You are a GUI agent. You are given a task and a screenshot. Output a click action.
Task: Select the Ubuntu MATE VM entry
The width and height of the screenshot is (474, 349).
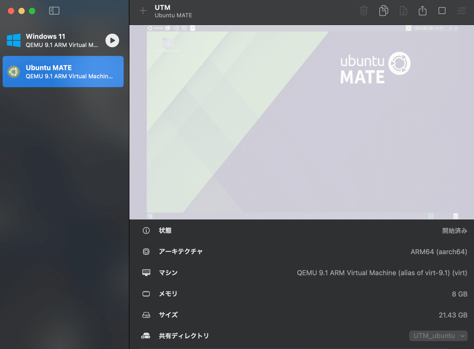click(x=63, y=71)
